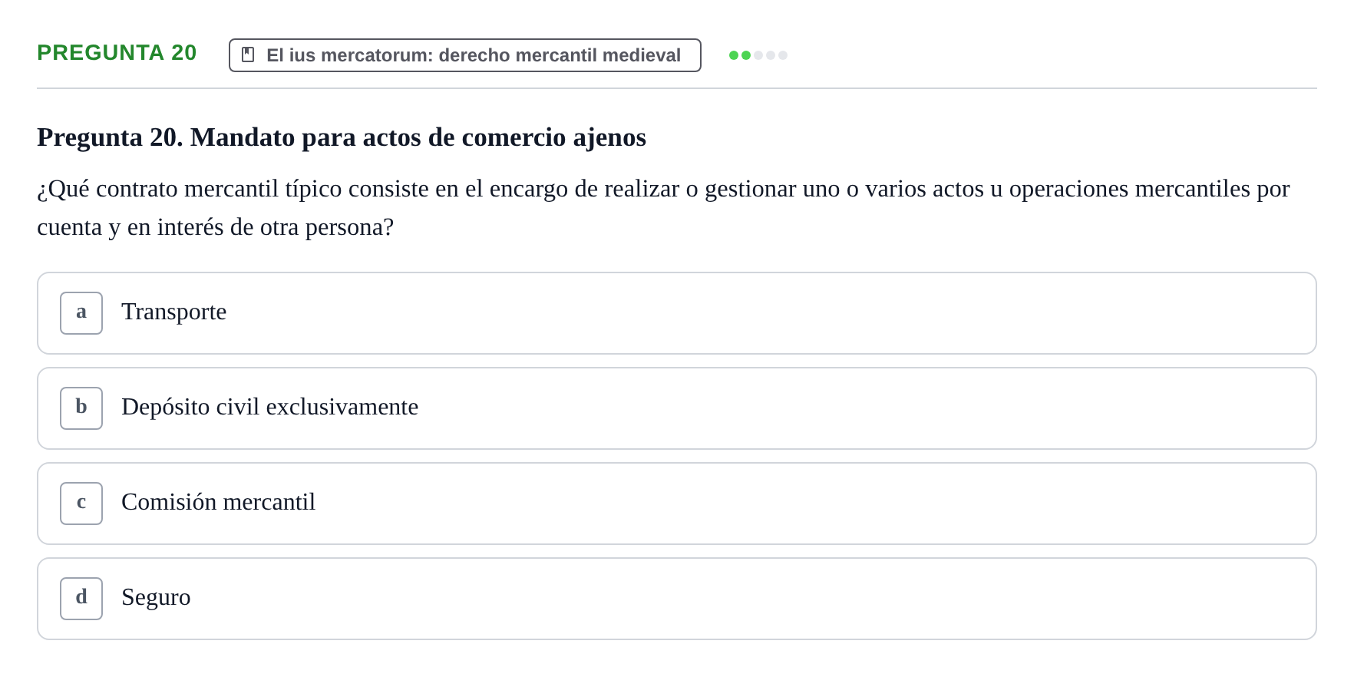
Task: Select answer letter badge d
Action: [x=81, y=599]
